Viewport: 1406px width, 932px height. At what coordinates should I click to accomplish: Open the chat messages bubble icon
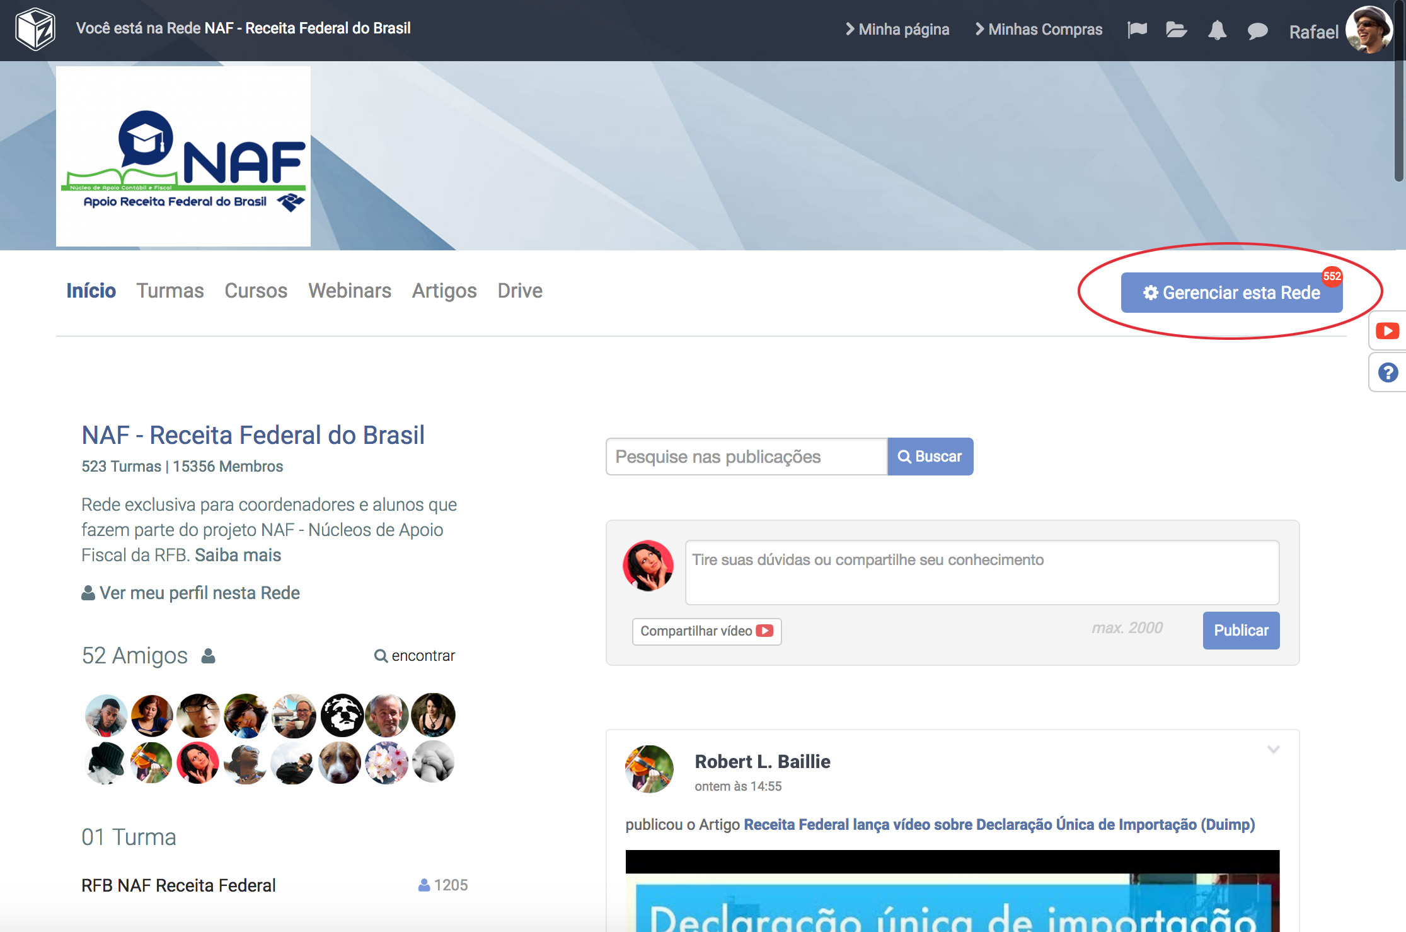pyautogui.click(x=1257, y=30)
